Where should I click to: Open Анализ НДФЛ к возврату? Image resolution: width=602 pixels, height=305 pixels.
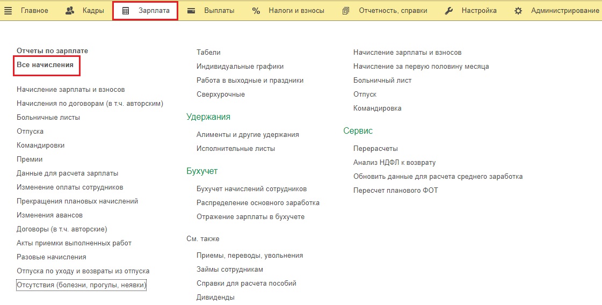(394, 163)
